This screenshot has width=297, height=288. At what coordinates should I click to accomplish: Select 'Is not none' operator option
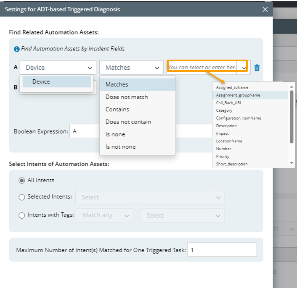120,147
